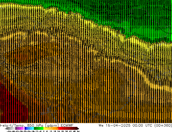Select the bright magenta legend swatch
Viewport: 172px width, 132px height.
coord(22,128)
